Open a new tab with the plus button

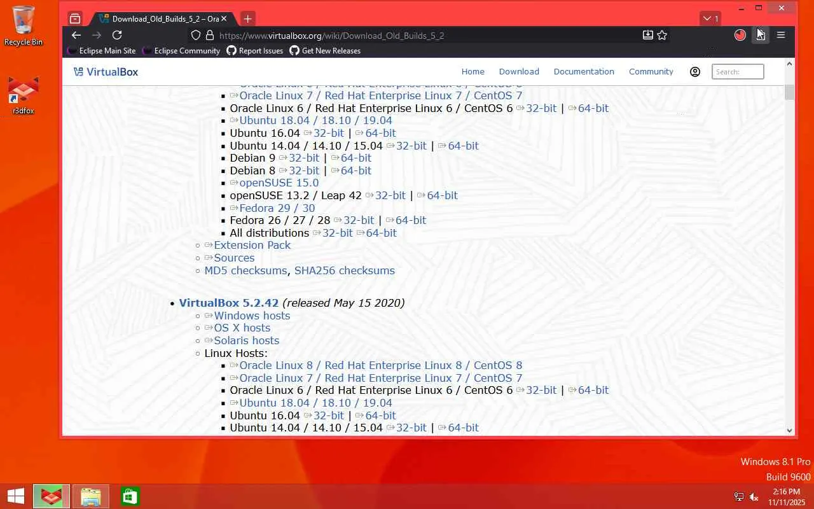tap(248, 18)
